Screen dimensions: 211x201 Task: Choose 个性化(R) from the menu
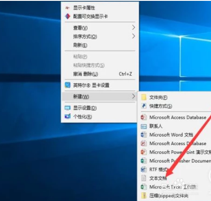point(100,117)
